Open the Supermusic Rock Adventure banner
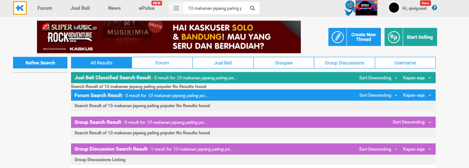 pos(169,37)
